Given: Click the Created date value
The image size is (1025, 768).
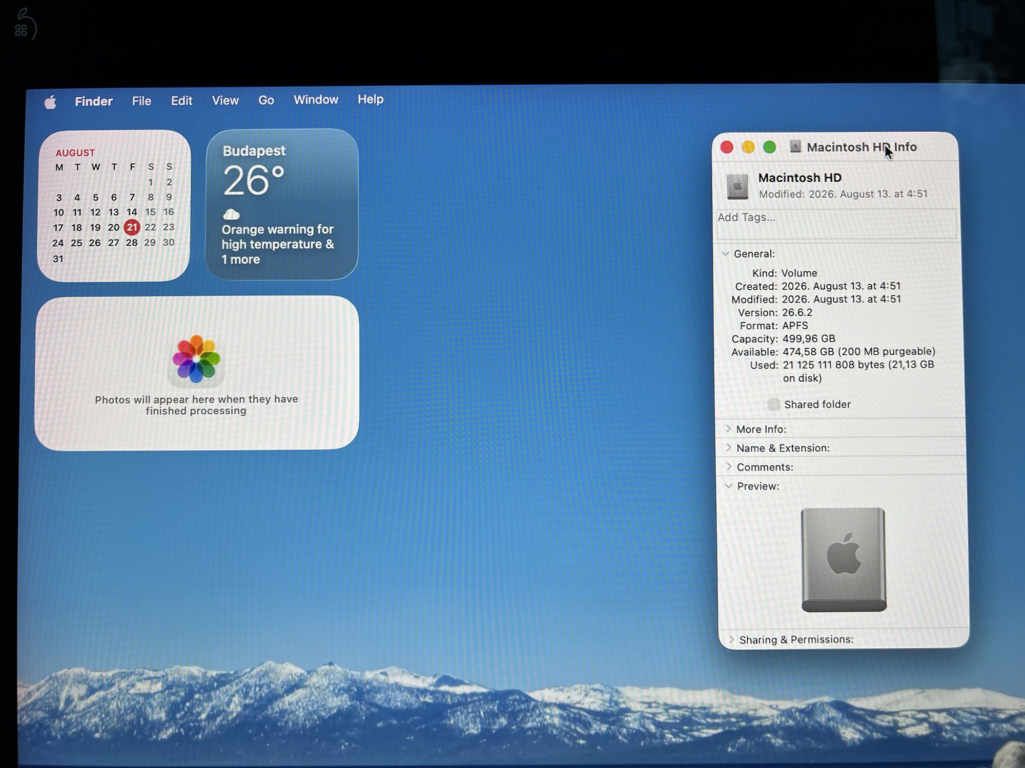Looking at the screenshot, I should pos(841,286).
